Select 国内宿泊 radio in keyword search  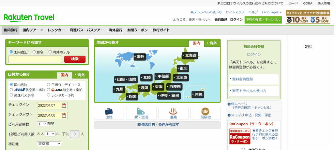tap(11, 52)
